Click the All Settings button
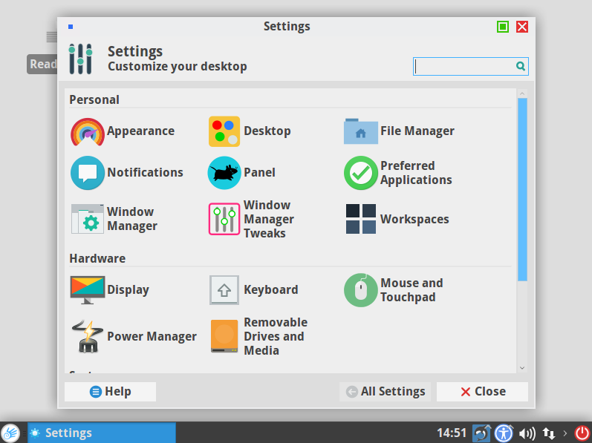Viewport: 592px width, 443px height. (x=386, y=392)
